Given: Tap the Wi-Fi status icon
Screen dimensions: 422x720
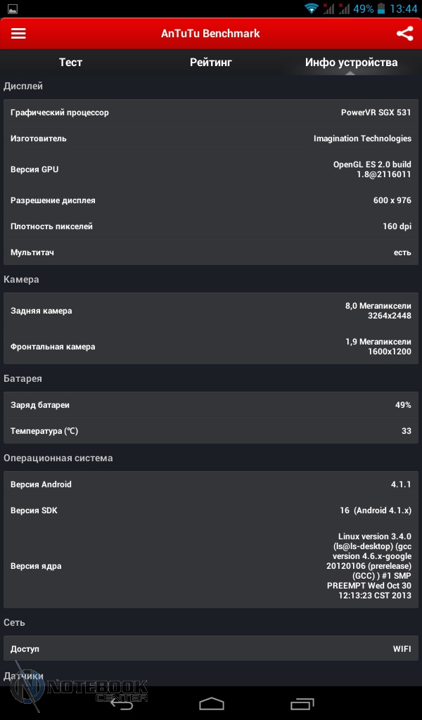Looking at the screenshot, I should (x=311, y=9).
